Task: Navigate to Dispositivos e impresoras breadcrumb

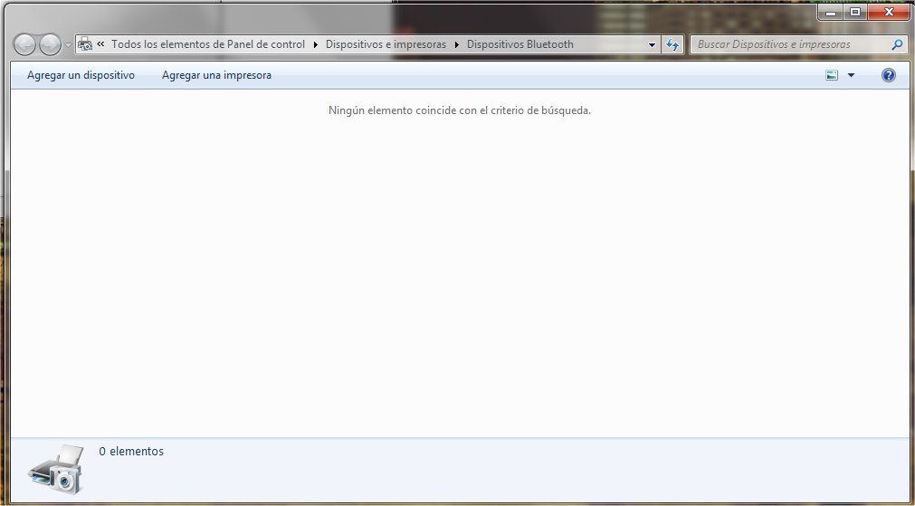Action: pos(386,44)
